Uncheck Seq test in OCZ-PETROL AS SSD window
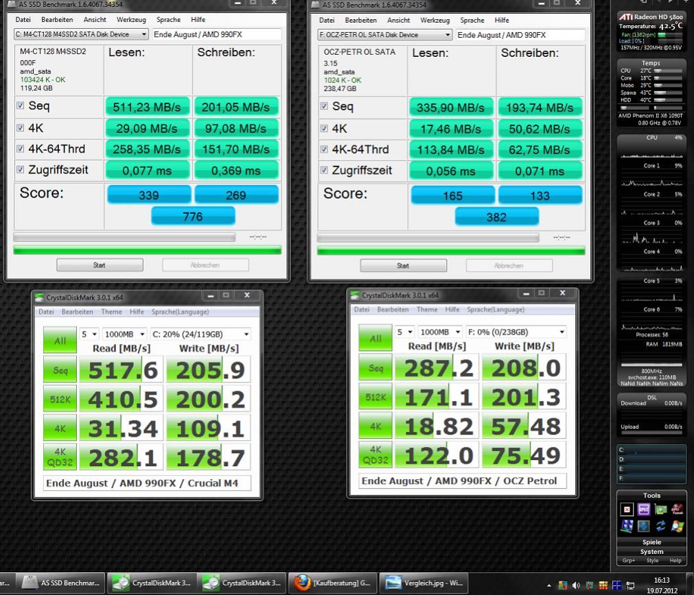 coord(324,106)
